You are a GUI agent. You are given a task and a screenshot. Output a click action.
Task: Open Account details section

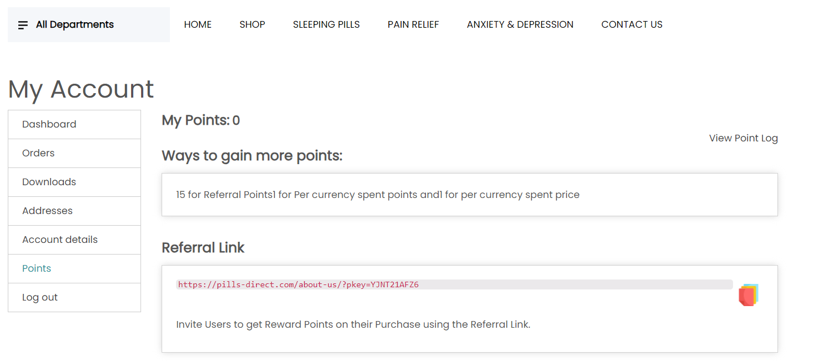pos(74,240)
